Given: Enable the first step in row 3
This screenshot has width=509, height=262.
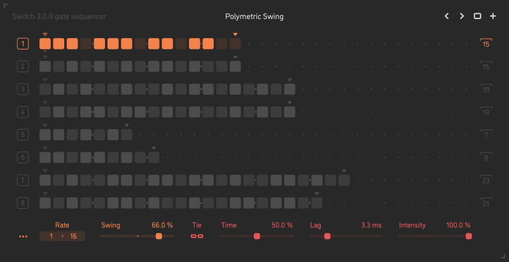Looking at the screenshot, I should 45,89.
